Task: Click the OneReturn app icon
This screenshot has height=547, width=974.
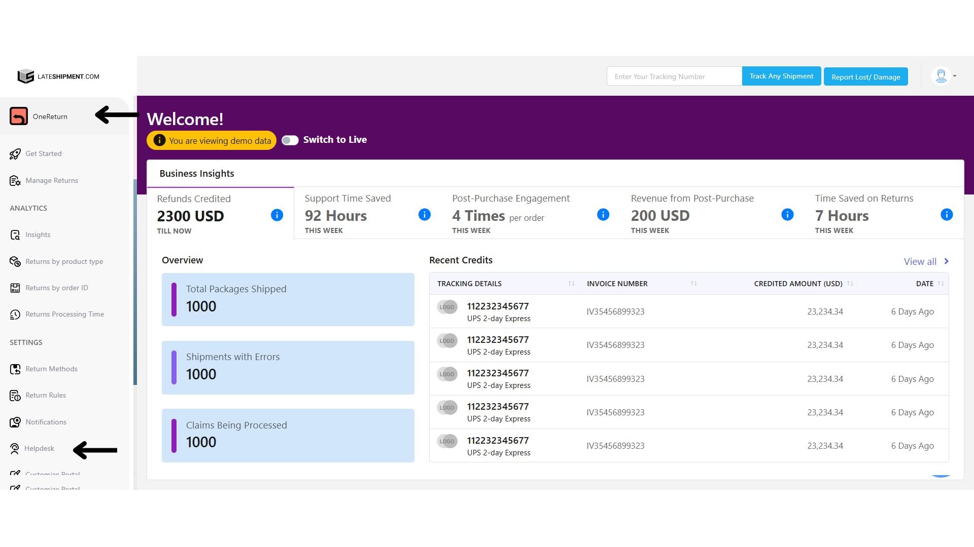Action: 19,116
